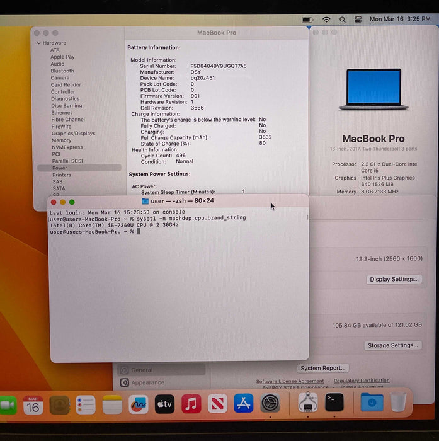Click the device name bq20z451

pyautogui.click(x=202, y=78)
